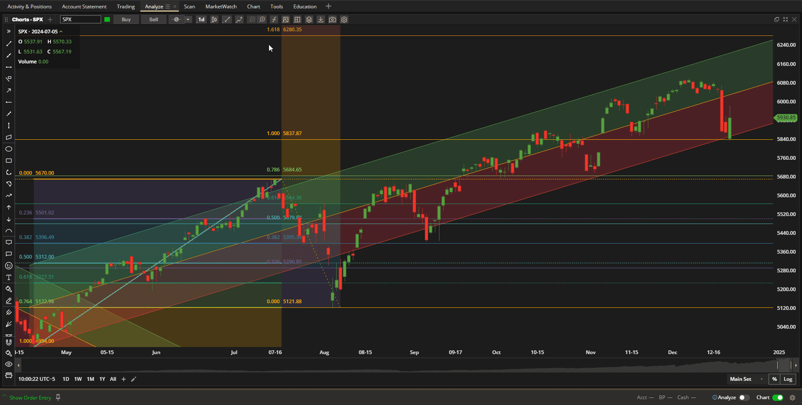Switch to the Trading tab

click(x=126, y=7)
